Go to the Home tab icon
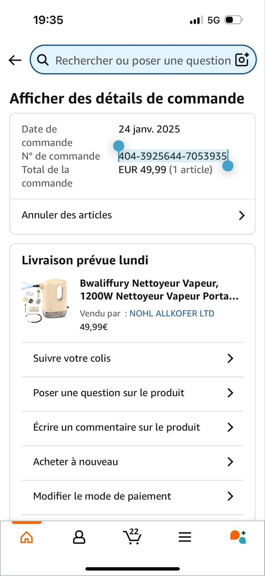This screenshot has width=265, height=576. [27, 537]
